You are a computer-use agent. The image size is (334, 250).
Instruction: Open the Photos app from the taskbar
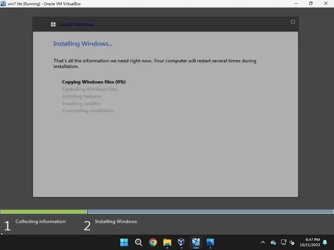pyautogui.click(x=210, y=242)
